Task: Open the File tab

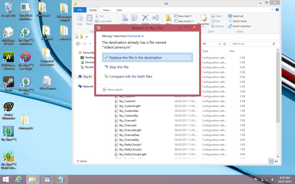Action: coord(80,10)
